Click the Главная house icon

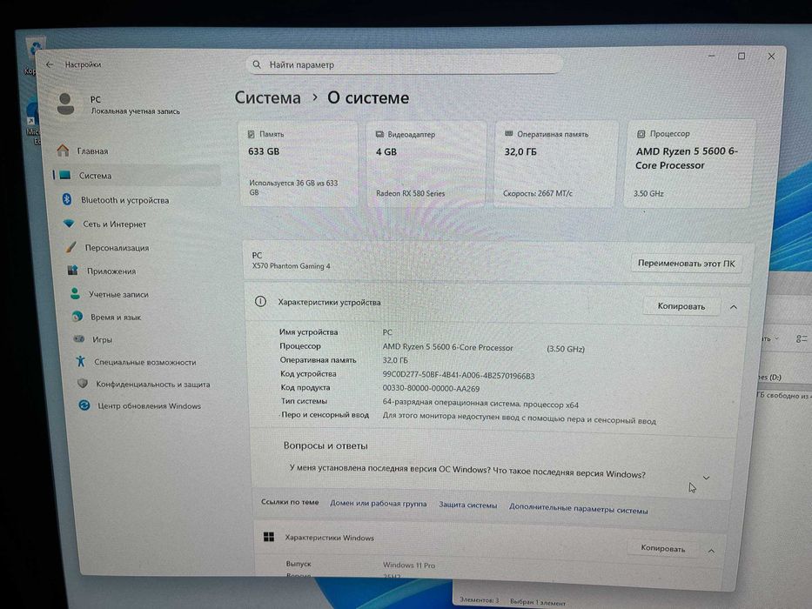click(x=64, y=151)
